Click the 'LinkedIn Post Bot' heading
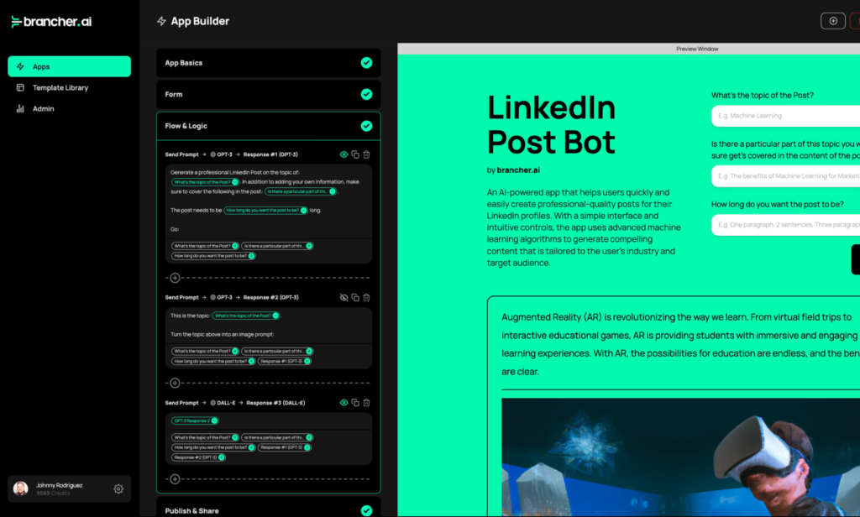The width and height of the screenshot is (860, 517). (x=551, y=124)
